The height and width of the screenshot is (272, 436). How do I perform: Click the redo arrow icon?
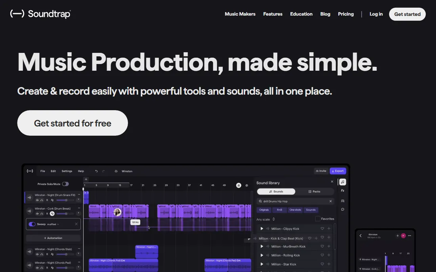coord(103,171)
